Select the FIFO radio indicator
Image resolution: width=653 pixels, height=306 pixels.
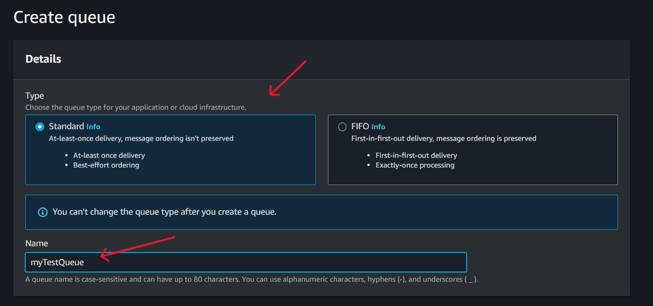coord(343,126)
